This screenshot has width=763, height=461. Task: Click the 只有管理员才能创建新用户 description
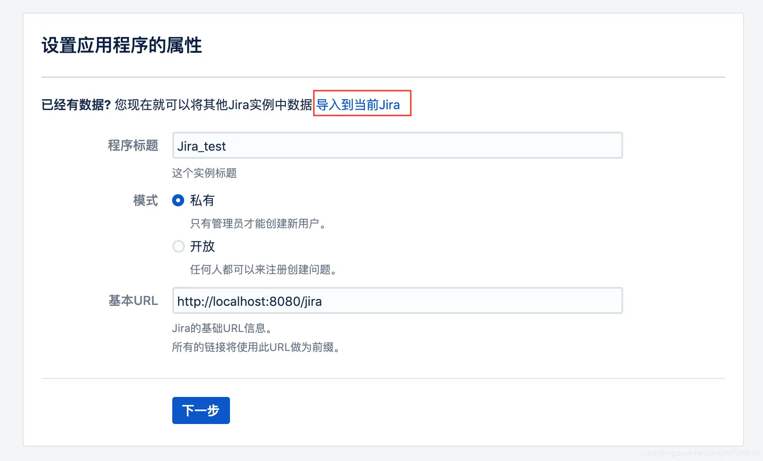pos(258,224)
